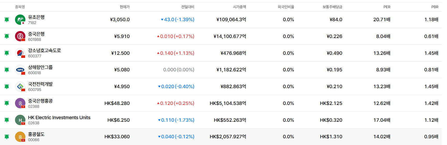Click the market cap HK$2,057.927억
This screenshot has width=447, height=145.
point(228,137)
